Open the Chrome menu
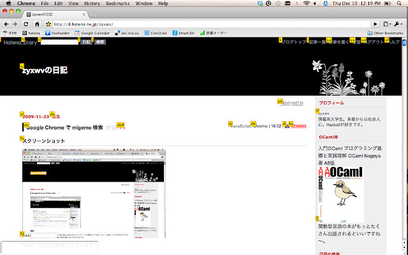The width and height of the screenshot is (408, 255). click(26, 3)
